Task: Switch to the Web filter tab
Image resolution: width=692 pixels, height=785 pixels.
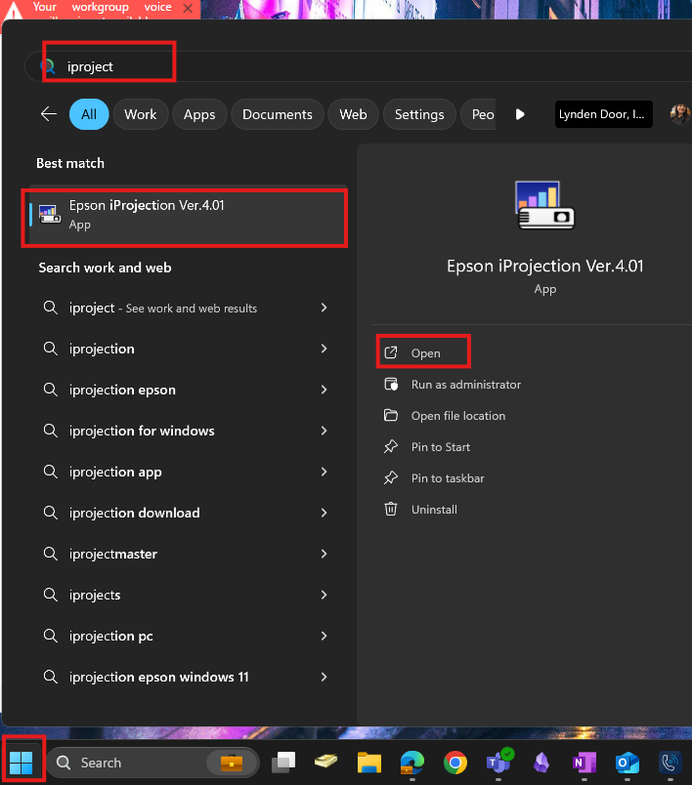Action: (353, 114)
